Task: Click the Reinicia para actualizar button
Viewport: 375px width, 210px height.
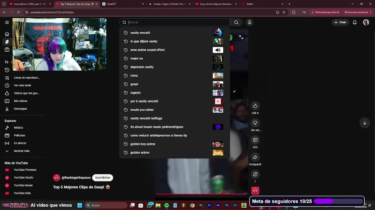Action: pyautogui.click(x=358, y=12)
